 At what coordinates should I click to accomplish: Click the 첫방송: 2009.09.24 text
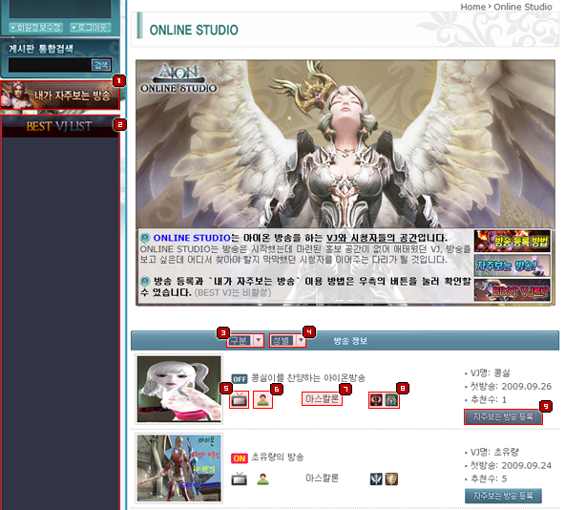pyautogui.click(x=511, y=465)
